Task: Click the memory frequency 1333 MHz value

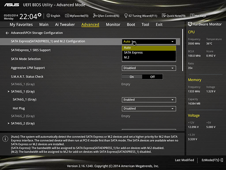Action: tap(194, 91)
